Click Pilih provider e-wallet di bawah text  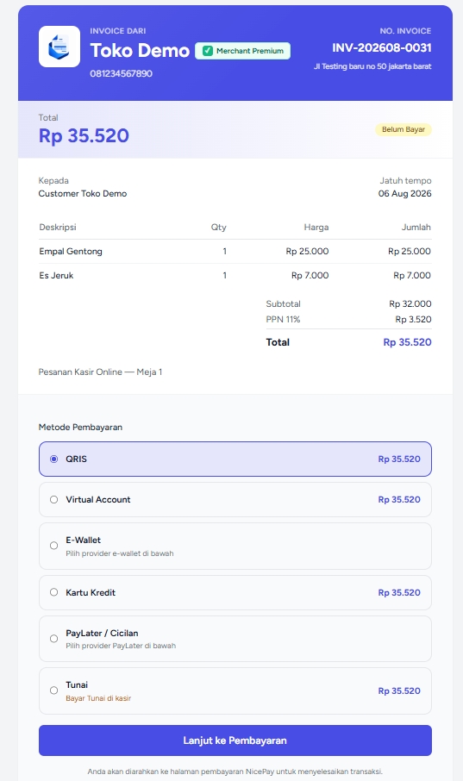[120, 553]
